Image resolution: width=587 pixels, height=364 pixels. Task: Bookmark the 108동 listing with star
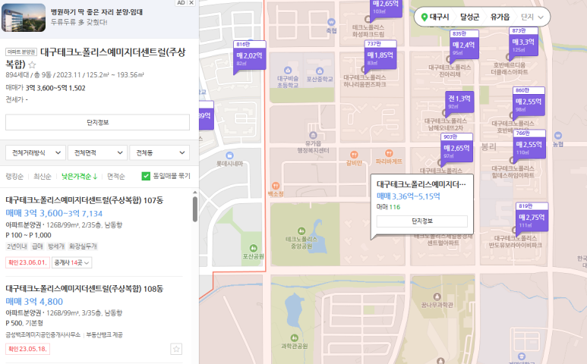pos(176,349)
